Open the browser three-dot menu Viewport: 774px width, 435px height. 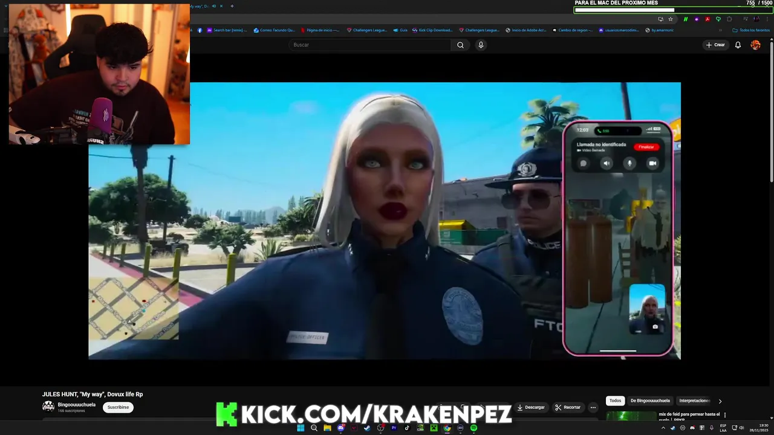[x=767, y=19]
